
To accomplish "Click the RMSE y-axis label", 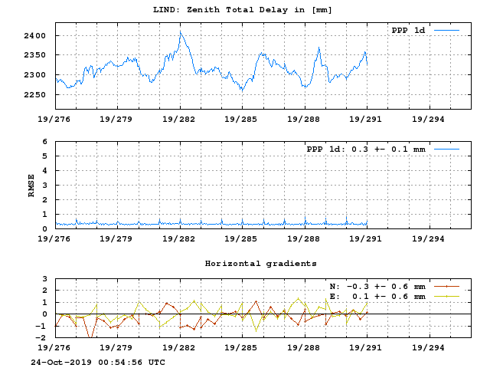I will [31, 185].
